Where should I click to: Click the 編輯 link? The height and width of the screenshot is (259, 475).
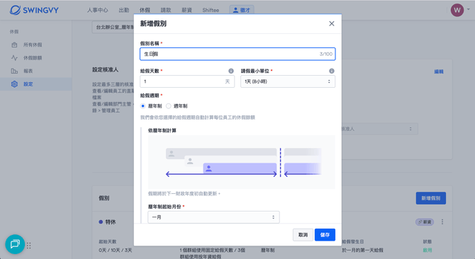click(439, 71)
